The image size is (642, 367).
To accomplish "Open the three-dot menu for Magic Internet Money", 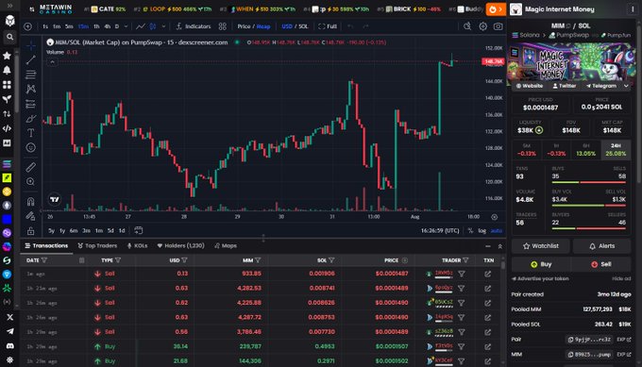I will click(x=633, y=9).
